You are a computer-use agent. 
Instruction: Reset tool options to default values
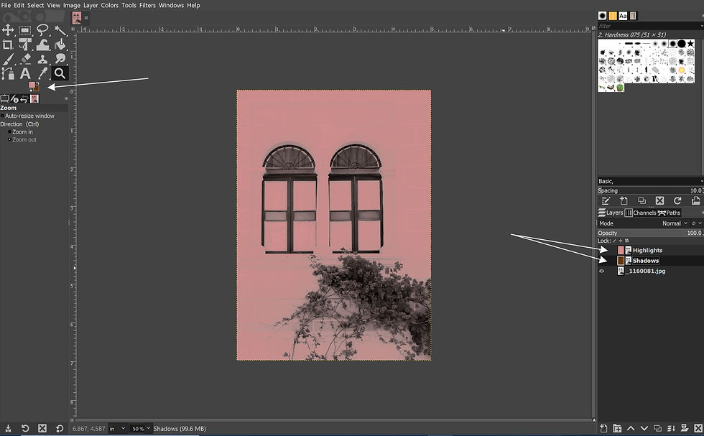point(59,428)
